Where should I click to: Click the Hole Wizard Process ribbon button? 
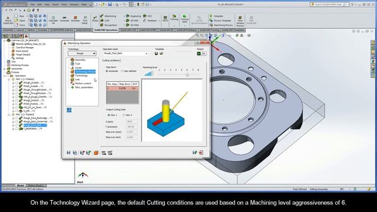click(x=240, y=21)
